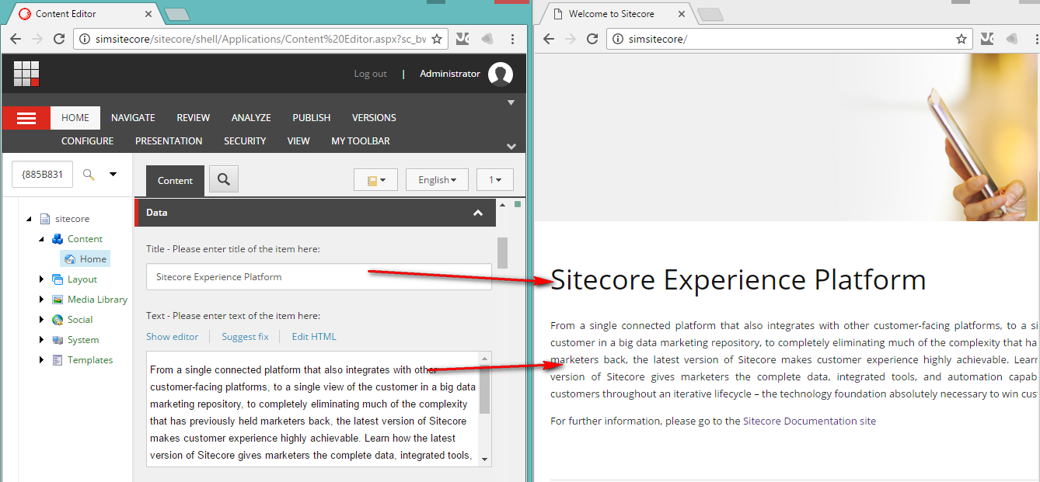Close the Welcome to Sitecore tab

(x=682, y=14)
